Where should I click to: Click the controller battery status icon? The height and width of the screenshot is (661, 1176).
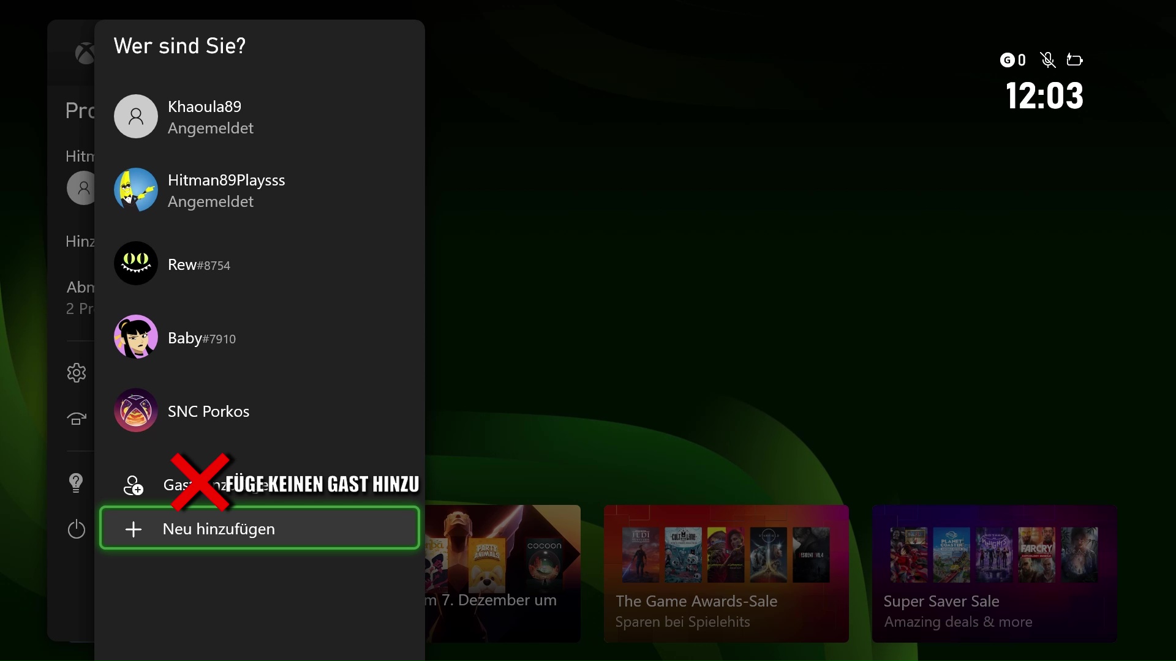[1075, 60]
